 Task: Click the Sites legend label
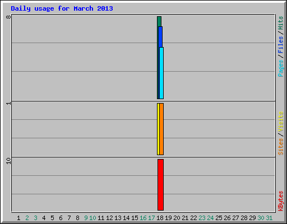coord(280,147)
